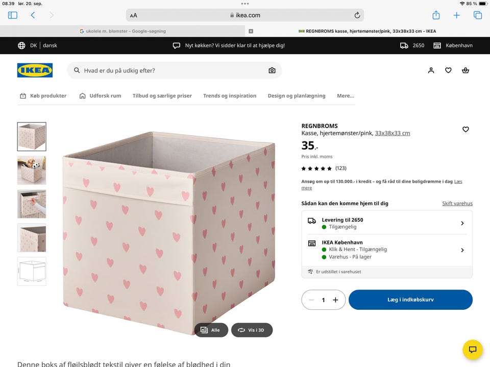This screenshot has width=490, height=367.
Task: Open the Safari sidebar panel icon
Action: pyautogui.click(x=13, y=15)
